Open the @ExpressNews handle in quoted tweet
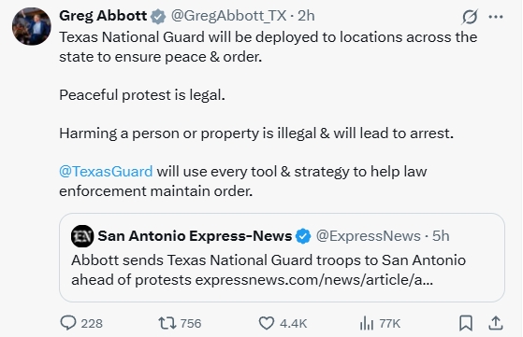This screenshot has width=523, height=337. click(369, 236)
